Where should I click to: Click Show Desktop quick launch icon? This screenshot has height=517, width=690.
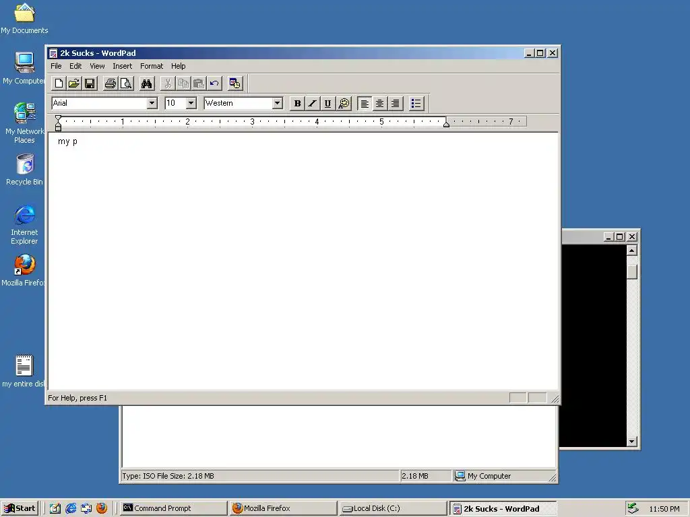click(55, 508)
